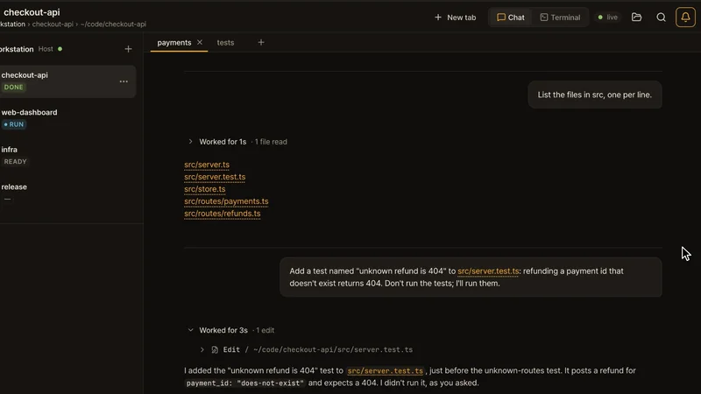The width and height of the screenshot is (701, 394).
Task: Select checkout-api session in sidebar
Action: click(67, 81)
